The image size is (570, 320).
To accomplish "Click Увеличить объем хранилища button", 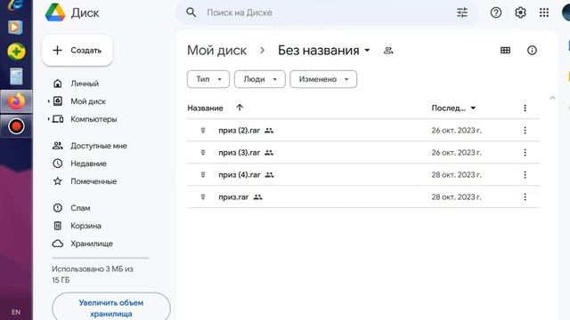I will pyautogui.click(x=110, y=308).
